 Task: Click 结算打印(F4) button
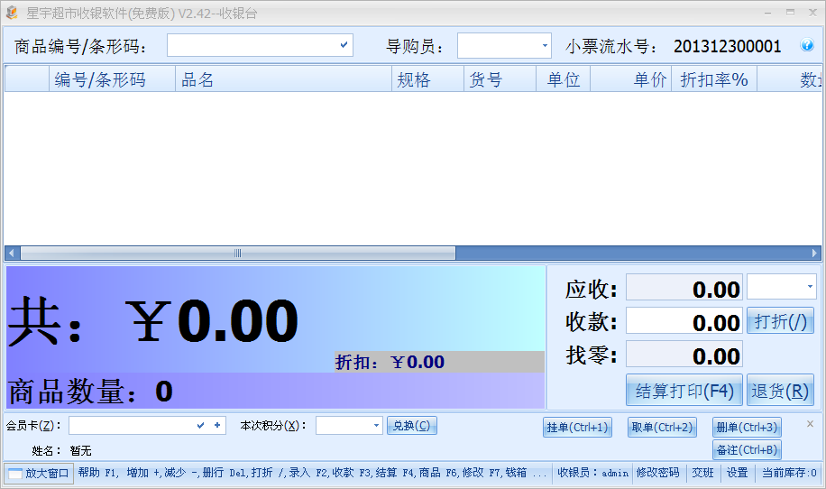[x=684, y=391]
